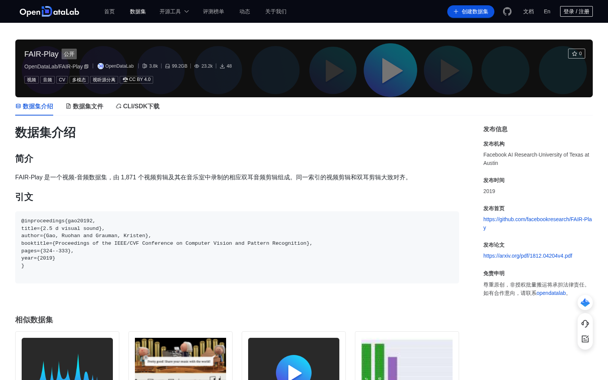Open similar dataset with waveform thumbnail
Image resolution: width=608 pixels, height=380 pixels.
click(67, 359)
